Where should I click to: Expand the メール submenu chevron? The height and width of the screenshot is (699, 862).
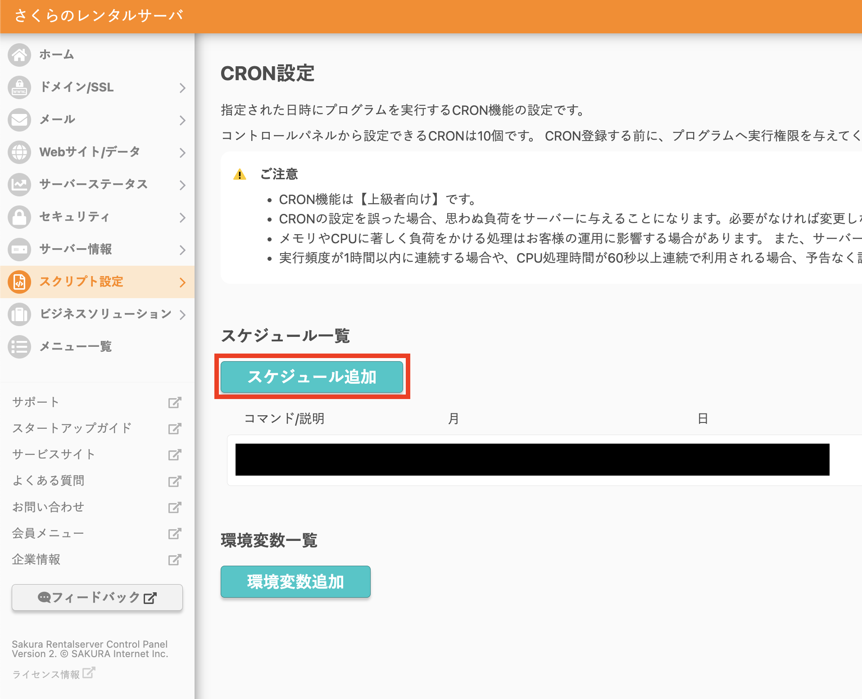(x=182, y=120)
